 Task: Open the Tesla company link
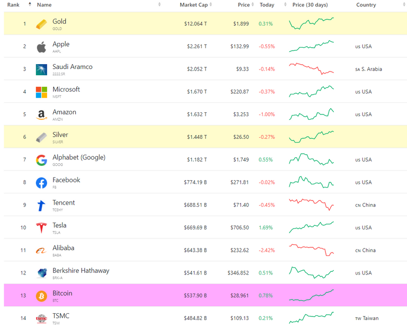(x=59, y=225)
